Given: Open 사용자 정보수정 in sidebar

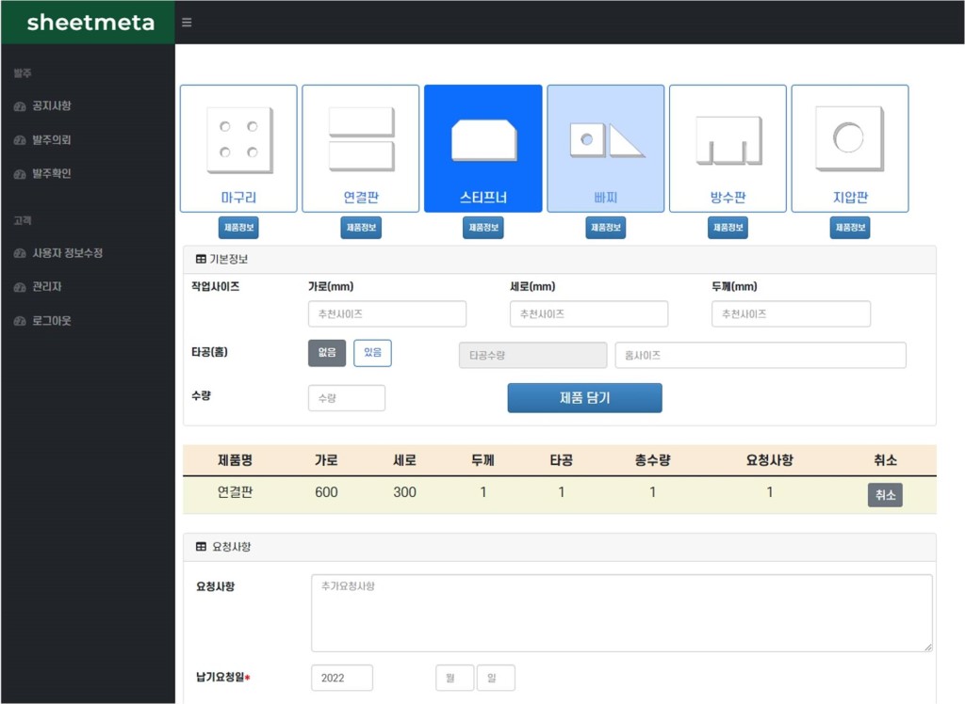Looking at the screenshot, I should click(x=67, y=253).
